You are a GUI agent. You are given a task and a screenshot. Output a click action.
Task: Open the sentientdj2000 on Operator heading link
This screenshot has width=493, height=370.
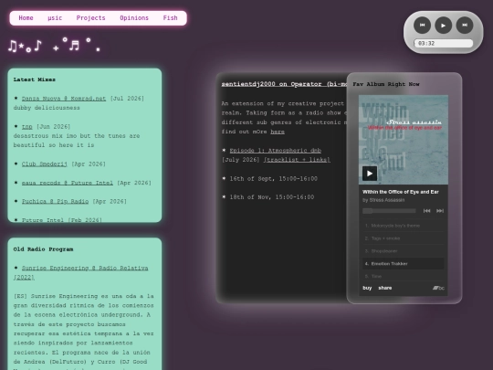[x=284, y=84]
